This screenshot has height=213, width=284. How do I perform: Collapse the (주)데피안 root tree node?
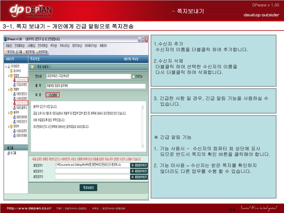pos(6,67)
